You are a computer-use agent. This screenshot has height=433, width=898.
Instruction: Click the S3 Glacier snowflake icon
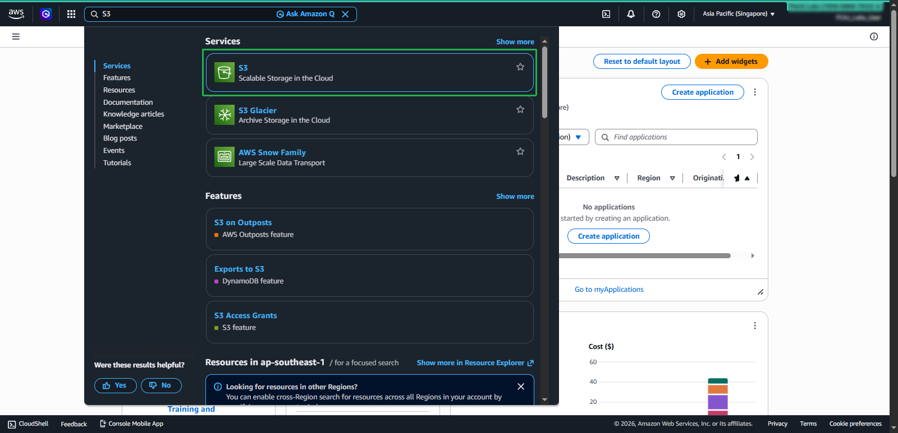(x=224, y=115)
